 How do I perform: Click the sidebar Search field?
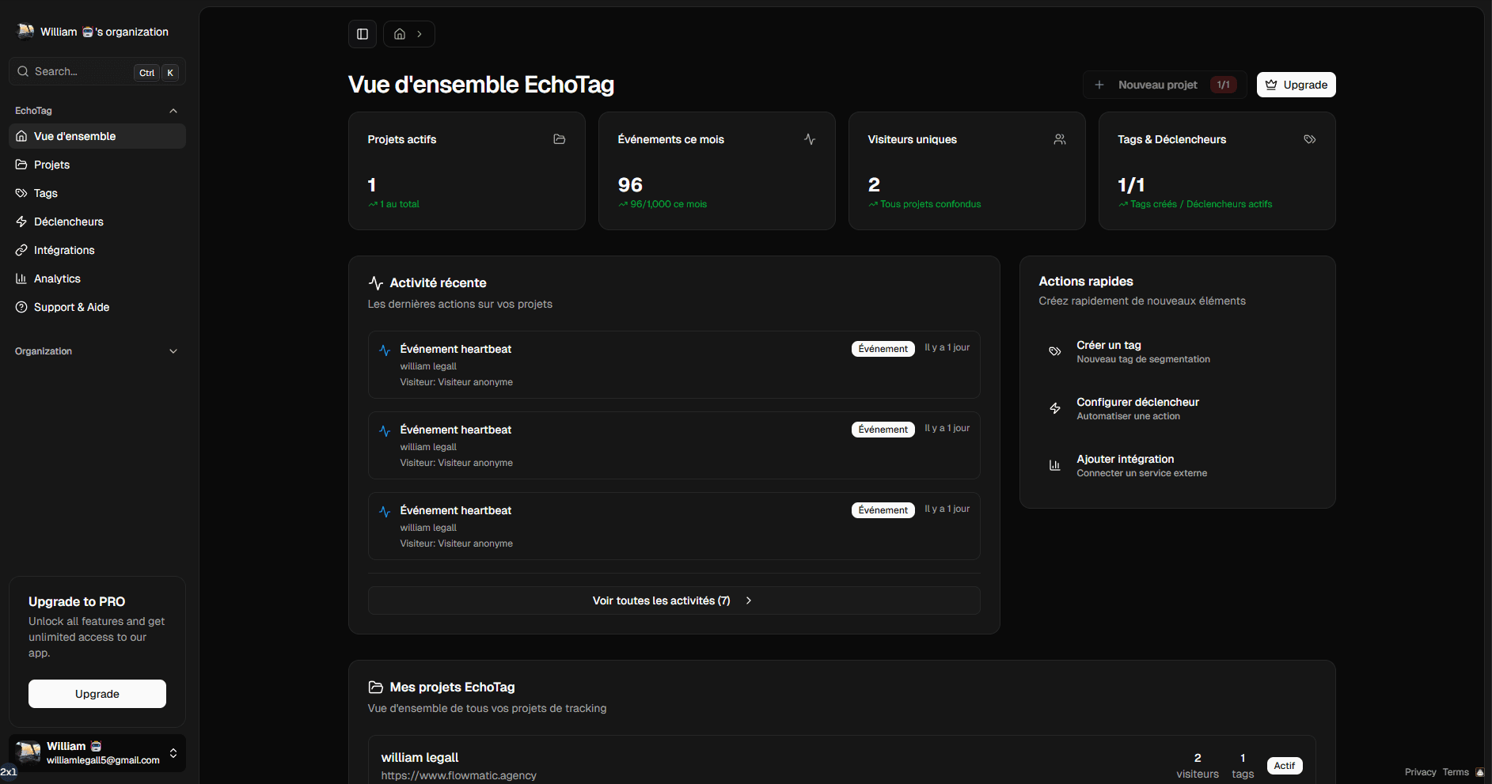click(x=79, y=72)
